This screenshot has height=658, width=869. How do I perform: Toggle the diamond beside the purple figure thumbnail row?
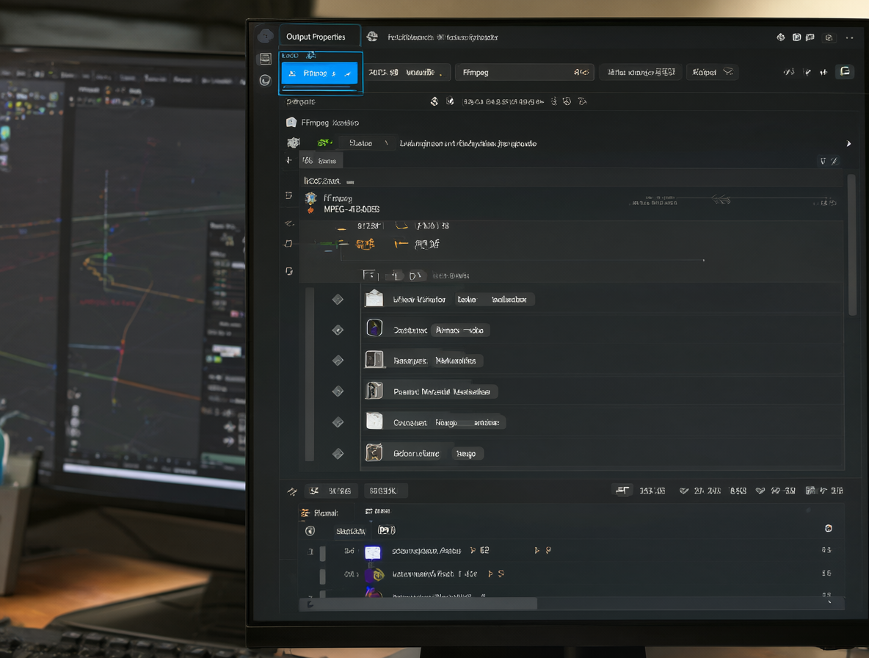338,330
